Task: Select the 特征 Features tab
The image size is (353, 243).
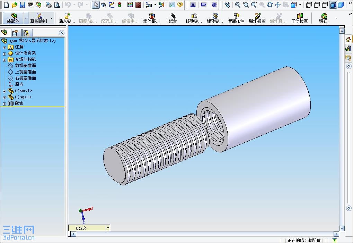Action: click(323, 18)
